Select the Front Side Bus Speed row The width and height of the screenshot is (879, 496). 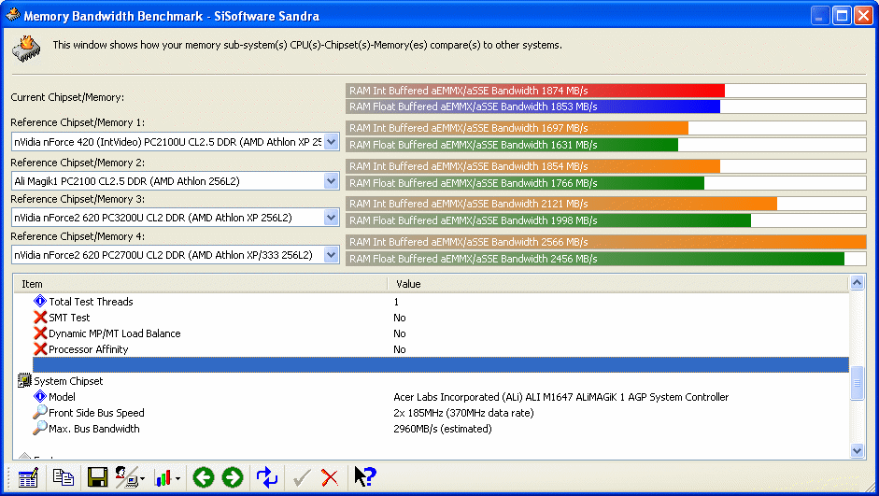tap(96, 413)
